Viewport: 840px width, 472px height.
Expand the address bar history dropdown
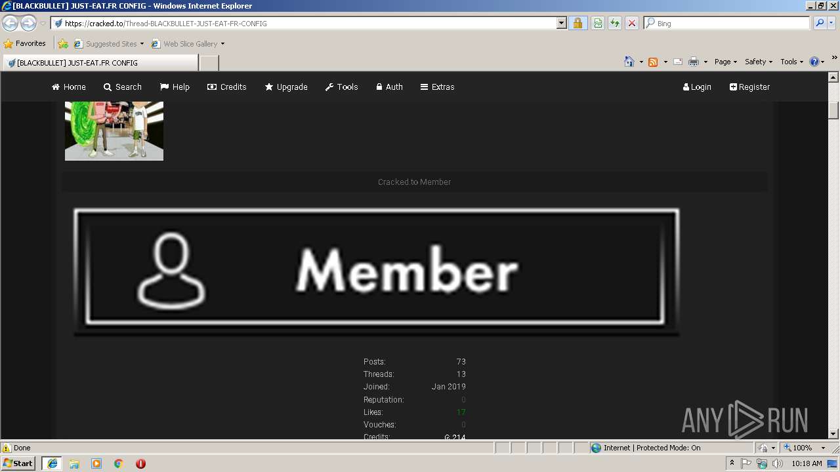pos(561,23)
